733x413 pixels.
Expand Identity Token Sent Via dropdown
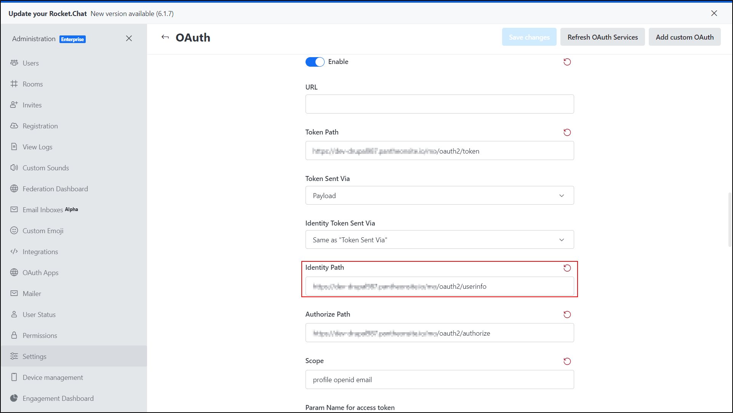[x=439, y=240]
